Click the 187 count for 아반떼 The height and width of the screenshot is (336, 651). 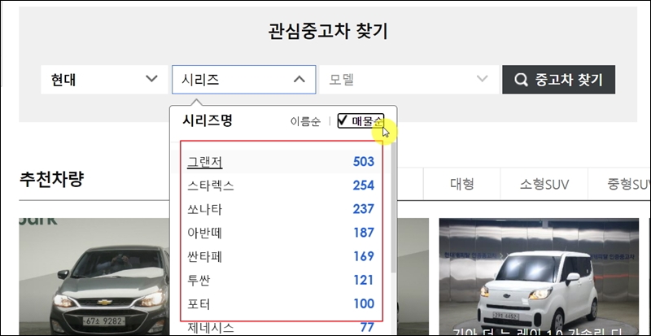[x=364, y=233]
